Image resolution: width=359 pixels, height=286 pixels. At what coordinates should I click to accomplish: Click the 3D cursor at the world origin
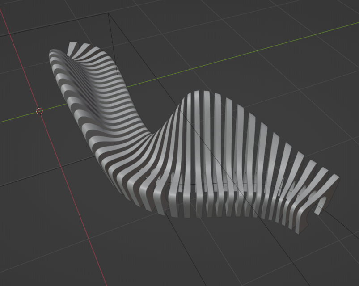pos(39,111)
